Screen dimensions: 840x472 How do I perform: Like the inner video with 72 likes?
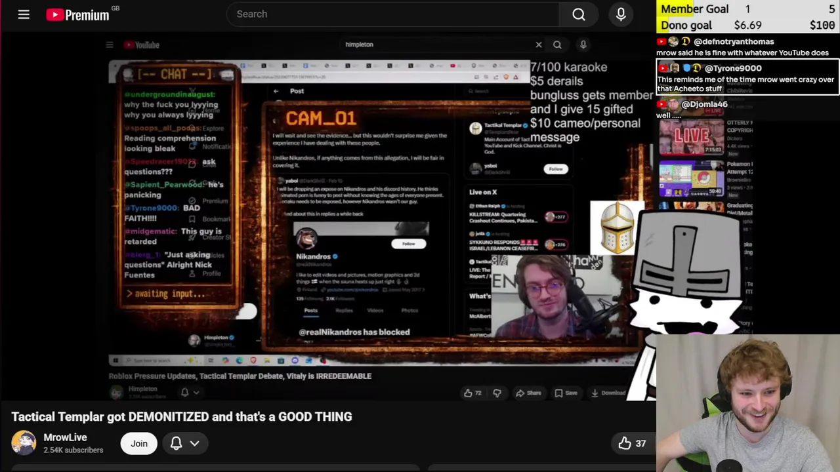[472, 393]
